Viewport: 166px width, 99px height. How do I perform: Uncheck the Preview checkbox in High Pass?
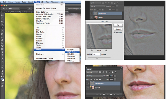115,32
